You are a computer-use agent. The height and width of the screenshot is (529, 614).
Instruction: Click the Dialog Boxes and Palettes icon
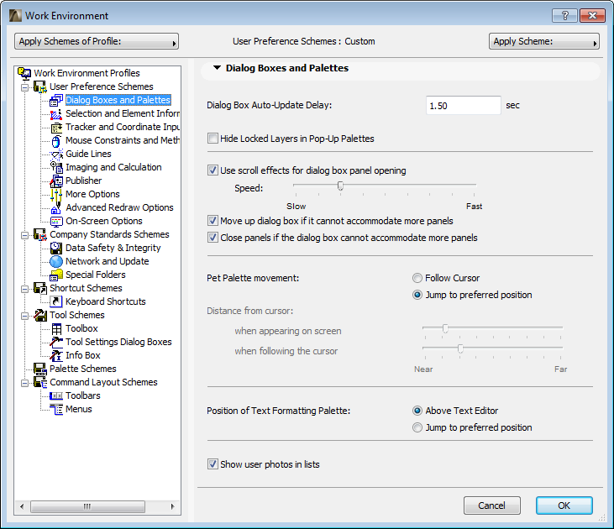(x=56, y=100)
